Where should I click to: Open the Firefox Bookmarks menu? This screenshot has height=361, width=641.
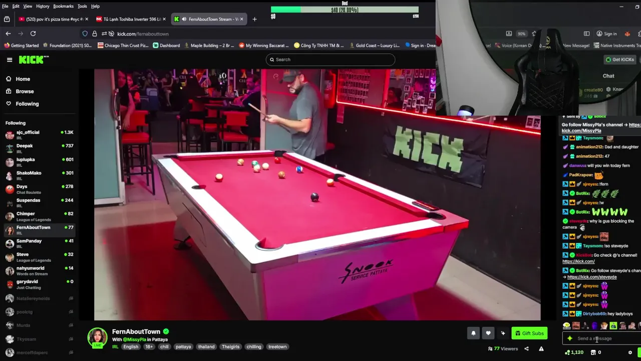point(63,6)
